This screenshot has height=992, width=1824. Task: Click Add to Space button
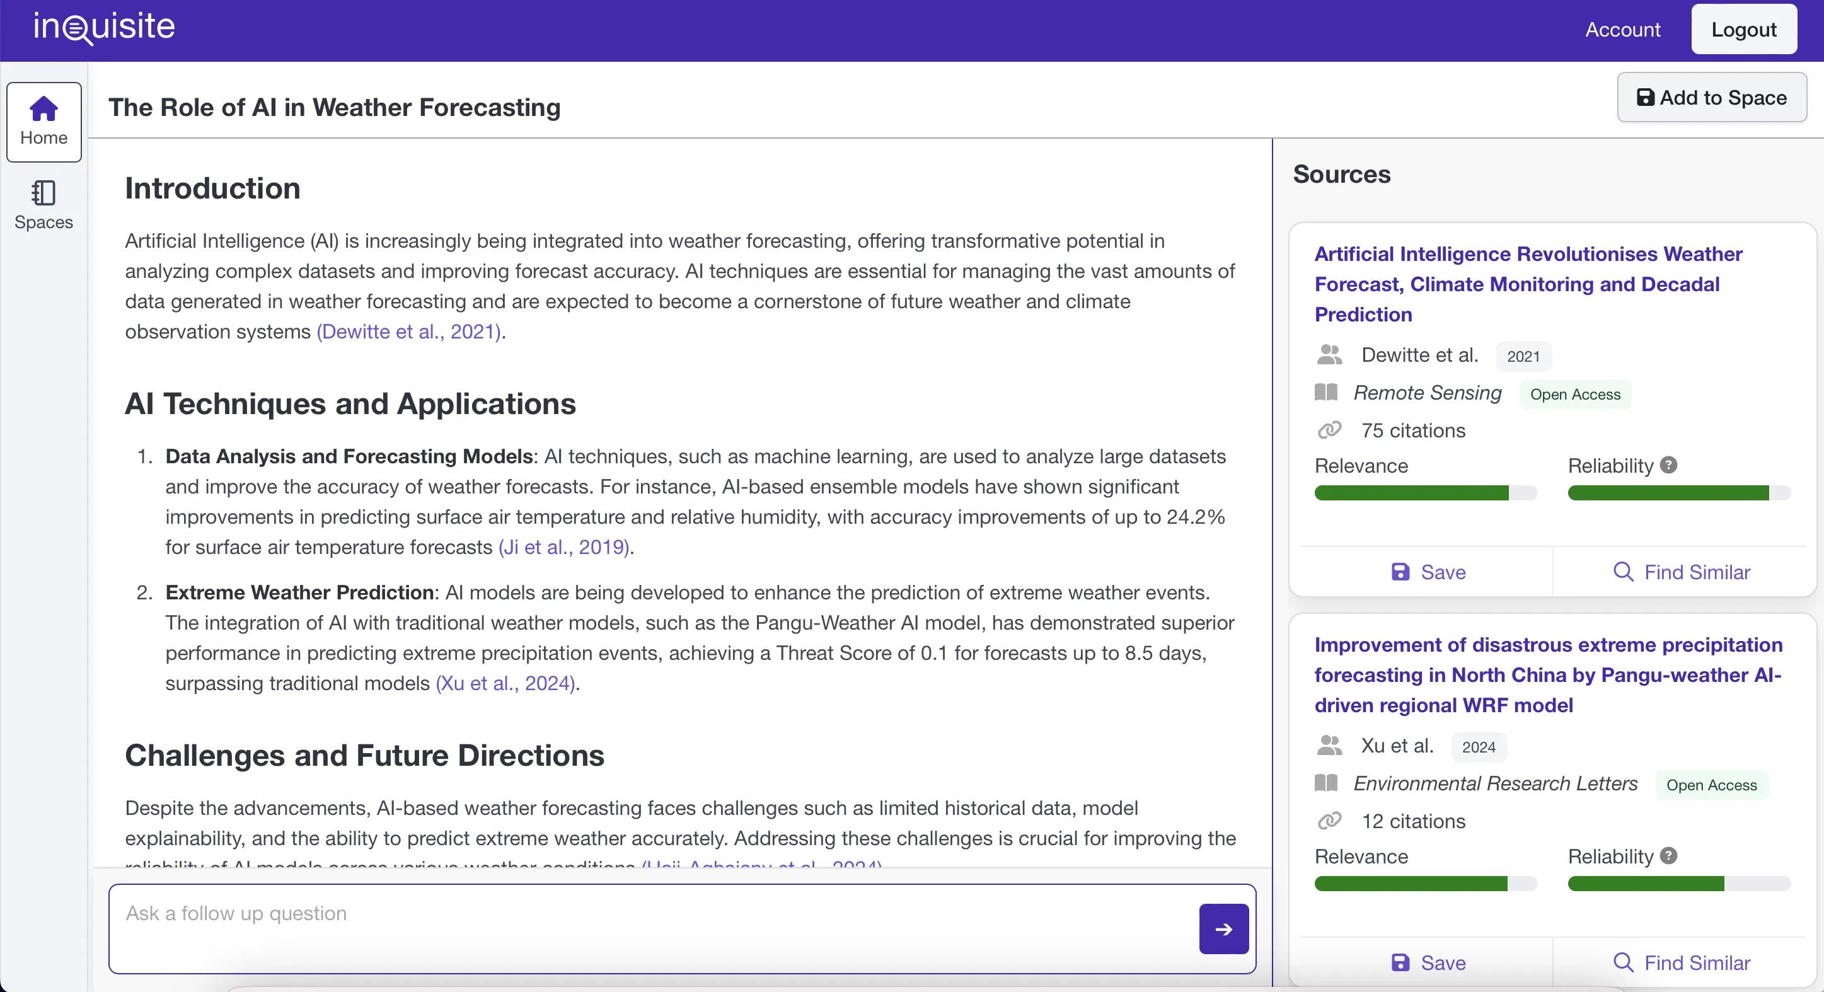point(1711,98)
